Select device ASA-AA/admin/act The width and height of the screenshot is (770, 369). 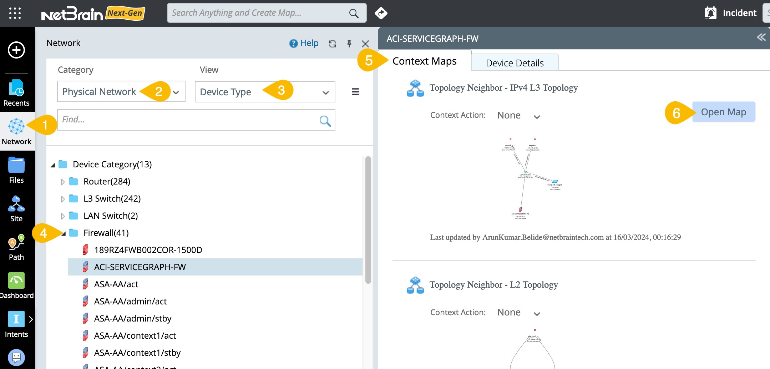click(130, 301)
